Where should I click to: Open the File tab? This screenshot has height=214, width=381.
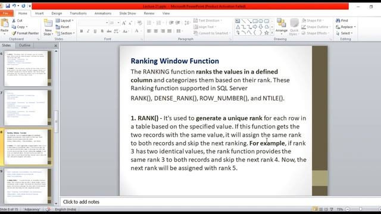pyautogui.click(x=5, y=13)
